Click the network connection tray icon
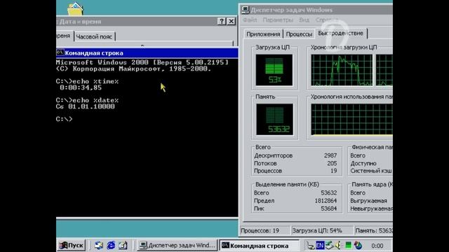This screenshot has width=449, height=252. coord(329,245)
